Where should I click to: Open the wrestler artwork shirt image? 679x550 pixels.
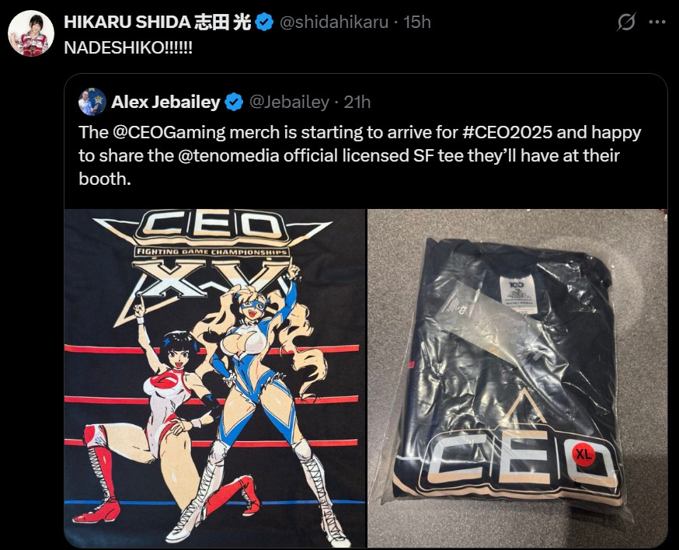[214, 378]
